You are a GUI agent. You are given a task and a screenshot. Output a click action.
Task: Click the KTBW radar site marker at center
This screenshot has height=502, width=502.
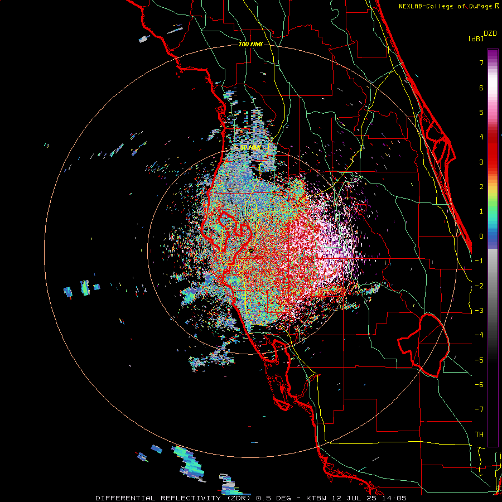[251, 250]
